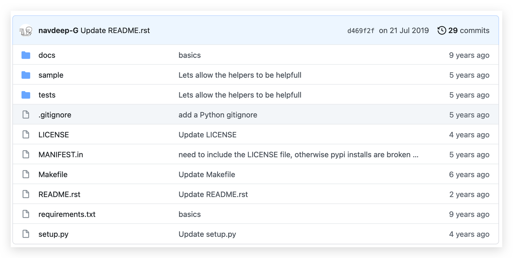
Task: Open commit hash d469f2f
Action: pyautogui.click(x=361, y=31)
